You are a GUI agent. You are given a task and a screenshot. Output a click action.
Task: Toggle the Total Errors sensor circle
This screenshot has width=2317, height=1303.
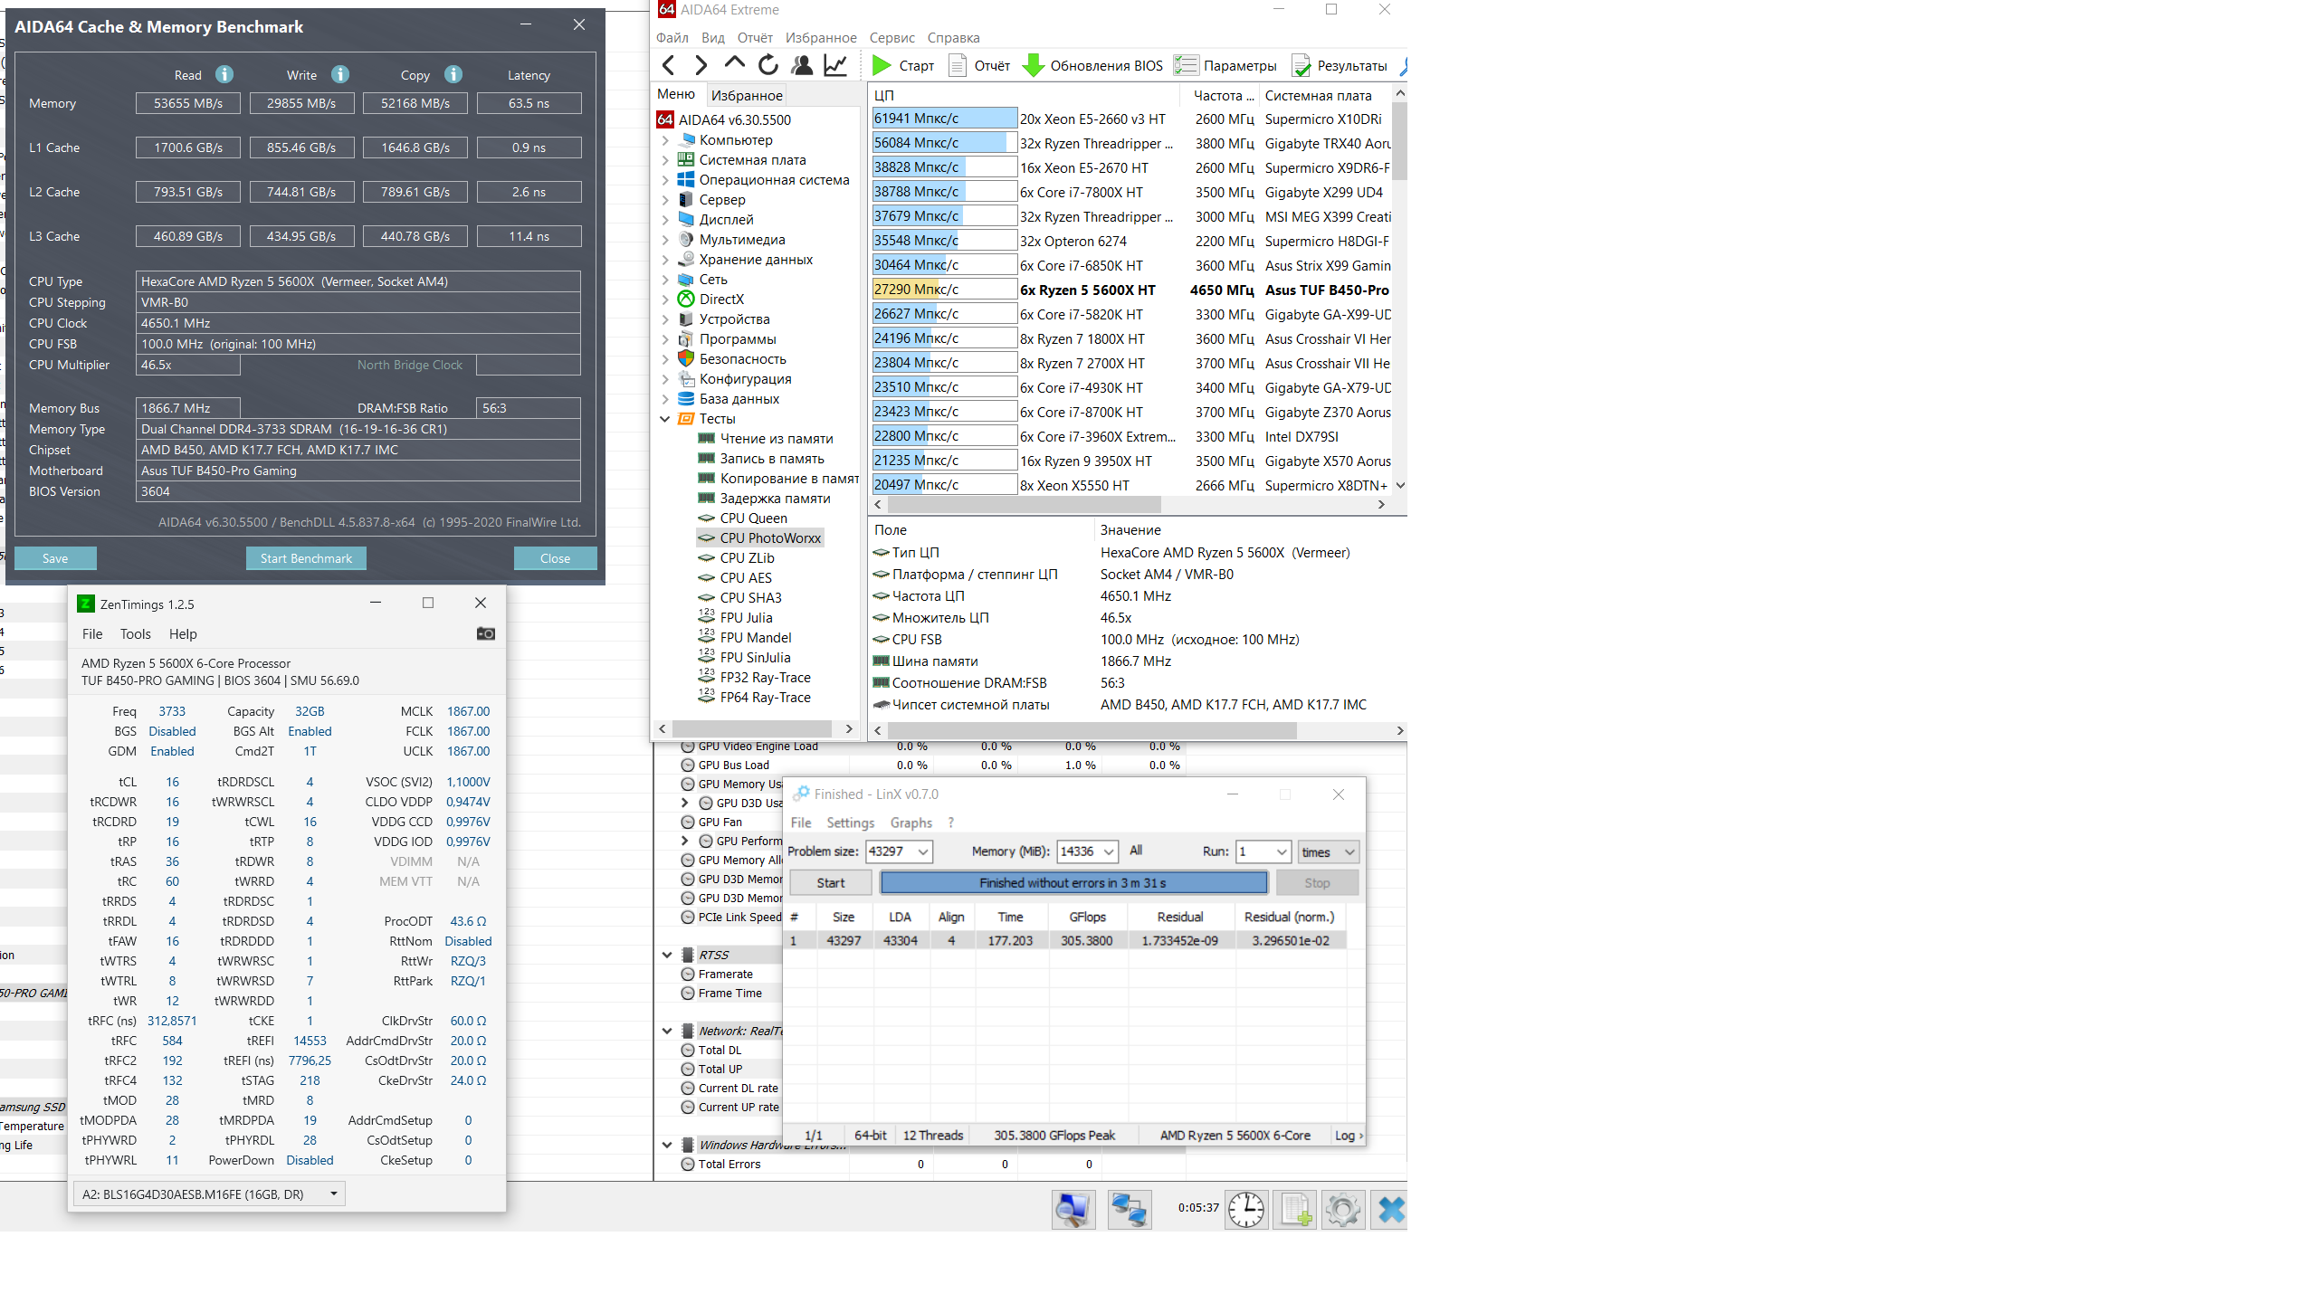coord(688,1165)
